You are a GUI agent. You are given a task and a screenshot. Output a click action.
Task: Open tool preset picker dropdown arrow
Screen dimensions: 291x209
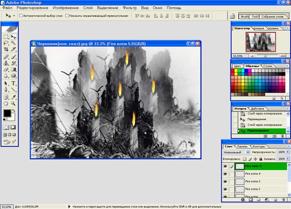pyautogui.click(x=14, y=16)
